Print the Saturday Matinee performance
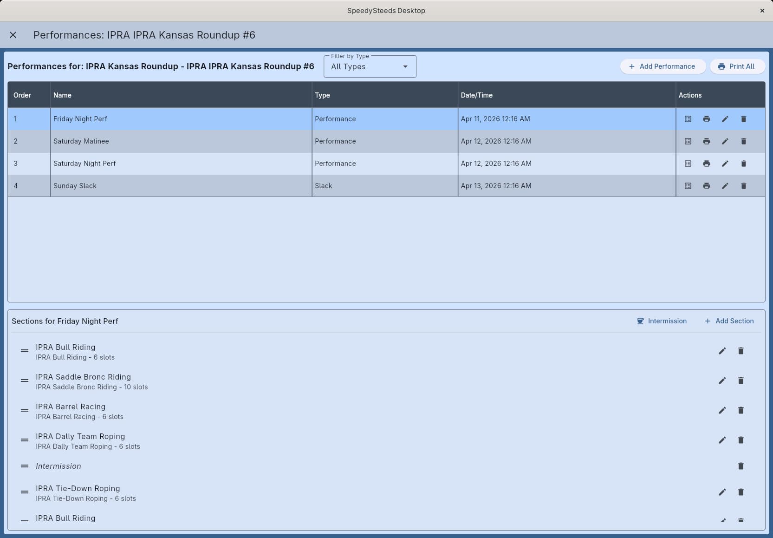 707,141
